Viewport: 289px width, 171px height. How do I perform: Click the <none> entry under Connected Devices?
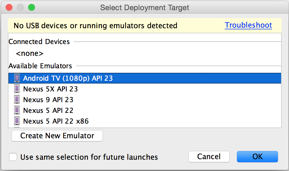tap(30, 54)
